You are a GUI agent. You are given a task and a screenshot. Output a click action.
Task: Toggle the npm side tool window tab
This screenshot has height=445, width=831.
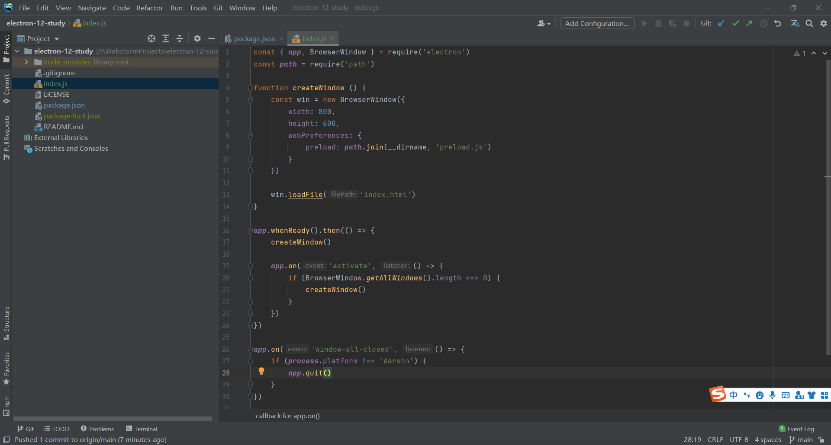[x=6, y=405]
